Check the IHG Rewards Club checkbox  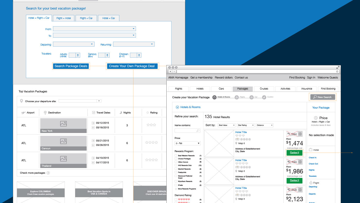tap(176, 165)
